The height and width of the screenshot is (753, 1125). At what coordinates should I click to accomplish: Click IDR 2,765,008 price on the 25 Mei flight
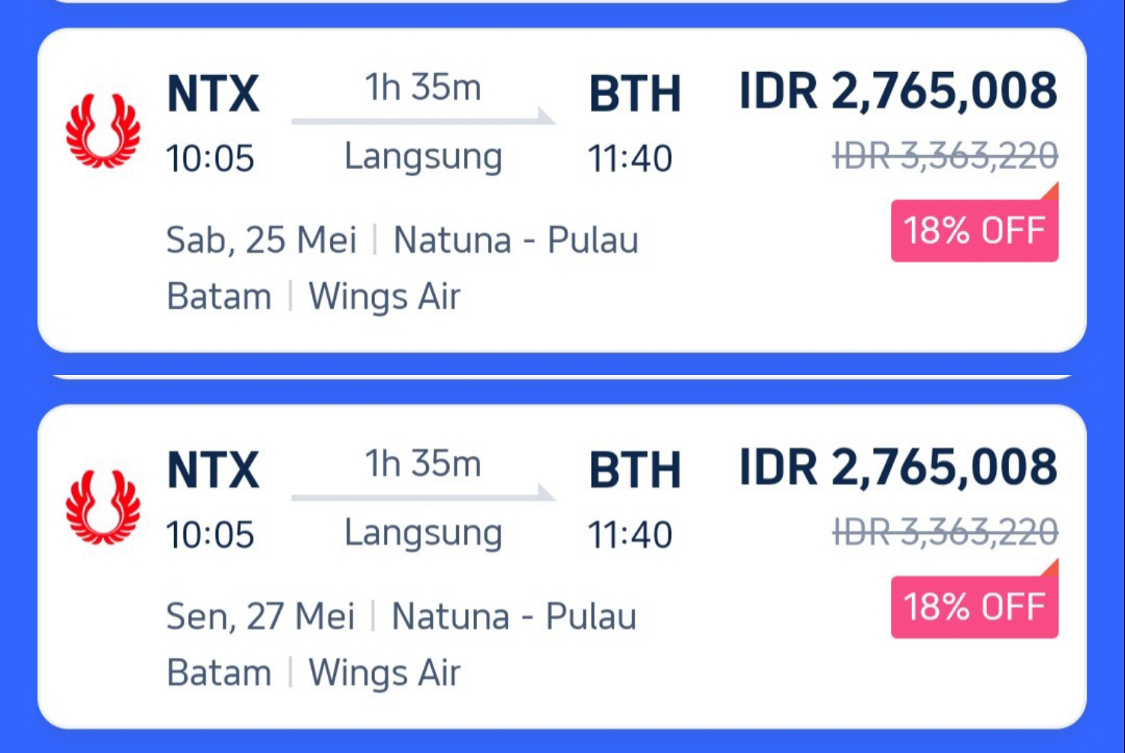click(x=898, y=93)
